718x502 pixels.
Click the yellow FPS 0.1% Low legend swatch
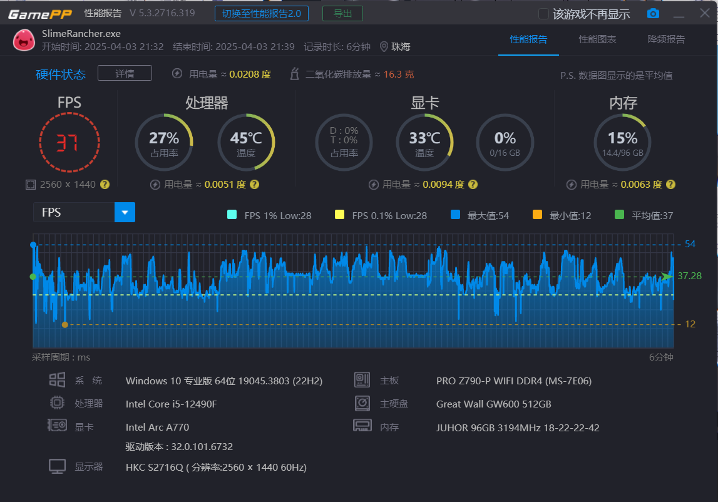point(339,214)
